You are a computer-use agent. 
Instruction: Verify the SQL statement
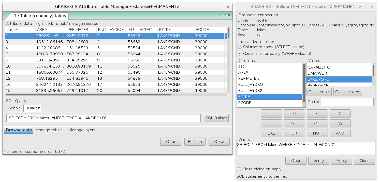click(x=319, y=160)
